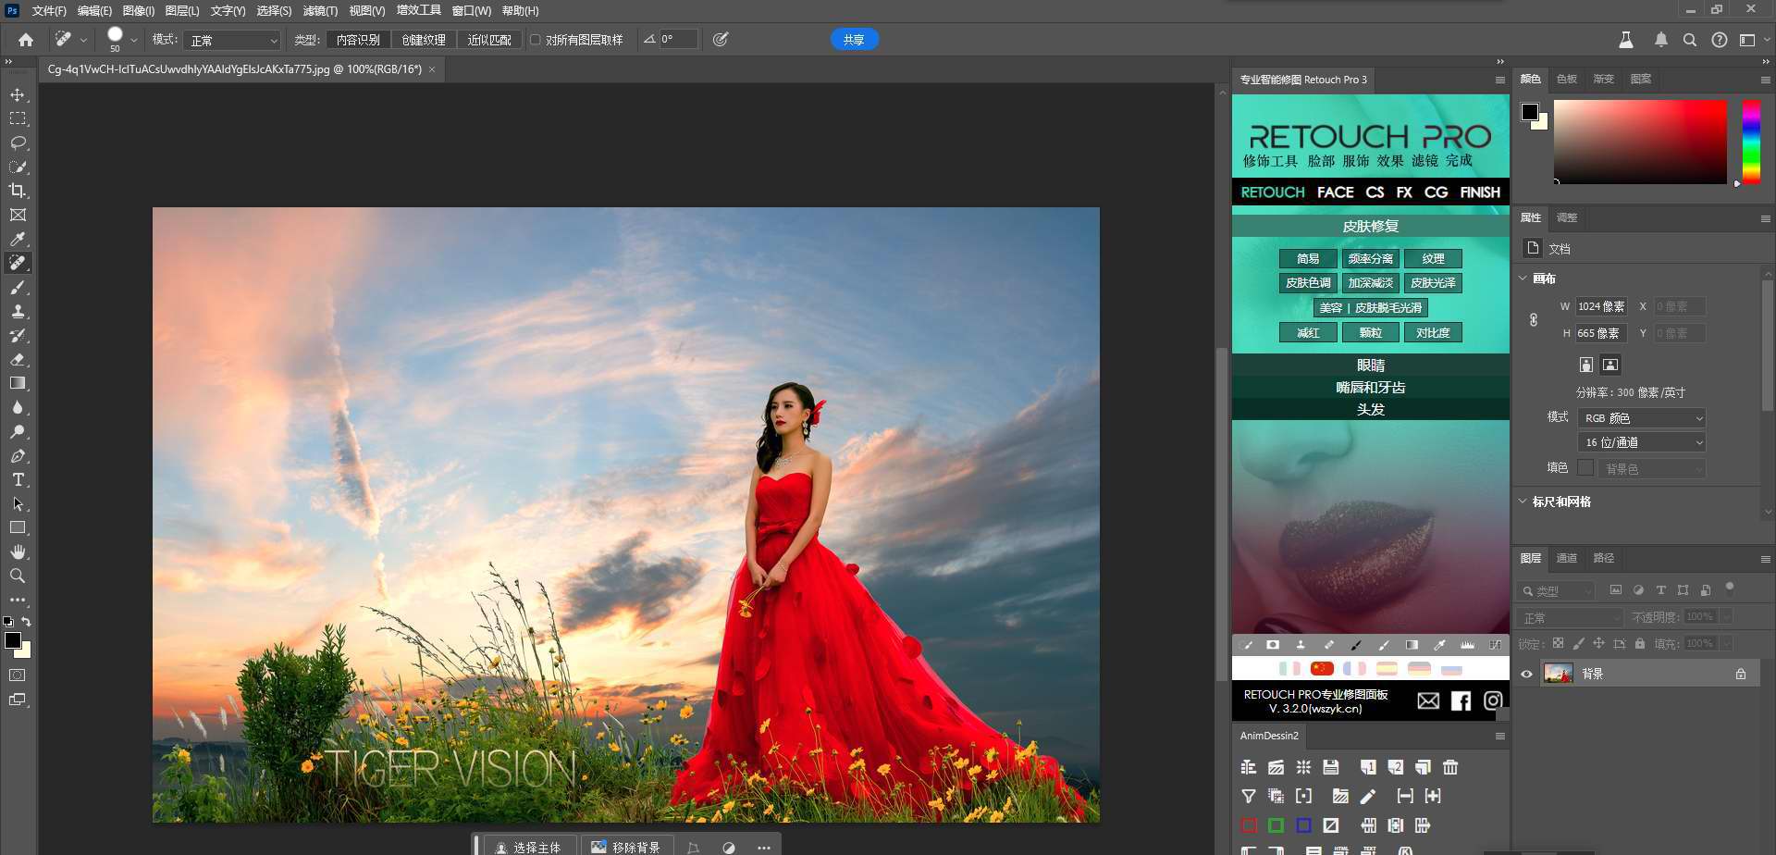Set canvas to landscape orientation
The image size is (1776, 855).
point(1610,365)
